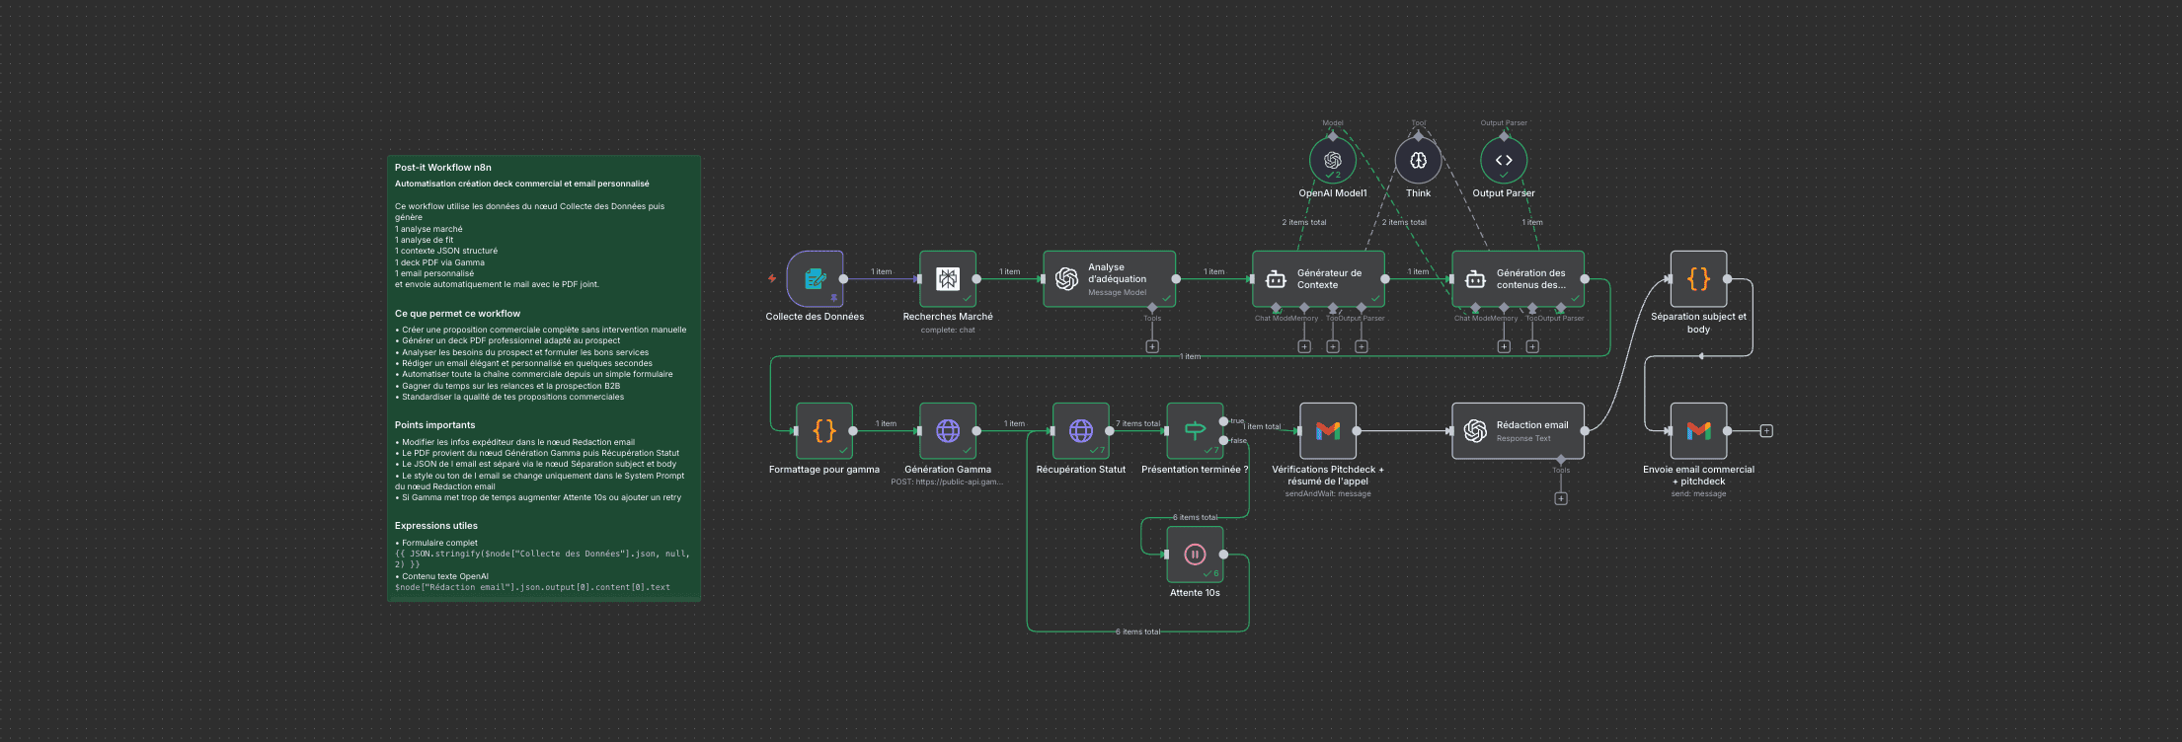This screenshot has width=2182, height=742.
Task: Click the true output of Présentation terminée ?
Action: (1224, 421)
